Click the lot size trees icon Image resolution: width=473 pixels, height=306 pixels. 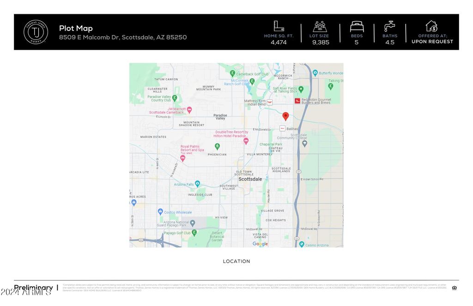(320, 26)
